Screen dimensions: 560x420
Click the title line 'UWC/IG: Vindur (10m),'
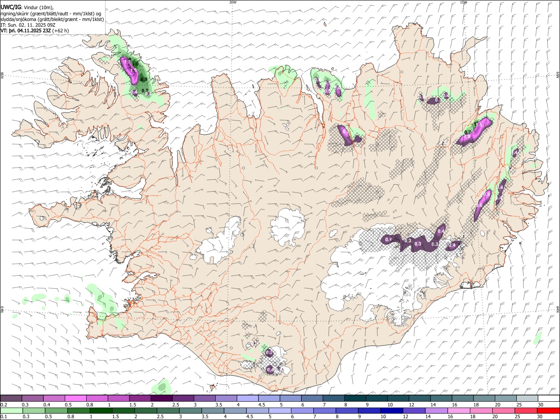27,7
